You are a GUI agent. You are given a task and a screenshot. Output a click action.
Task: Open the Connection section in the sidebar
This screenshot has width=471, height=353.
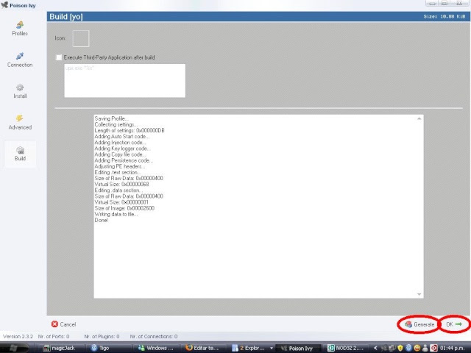click(x=20, y=60)
